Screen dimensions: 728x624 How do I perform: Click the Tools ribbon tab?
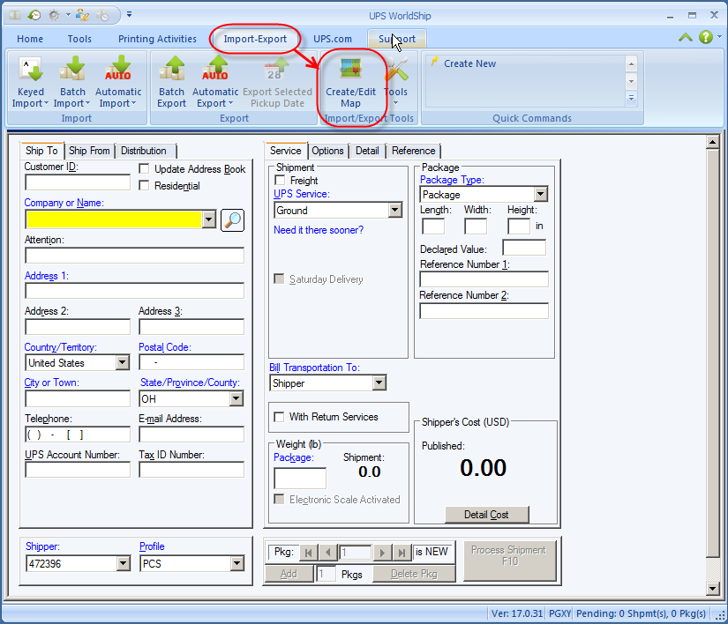[x=79, y=39]
